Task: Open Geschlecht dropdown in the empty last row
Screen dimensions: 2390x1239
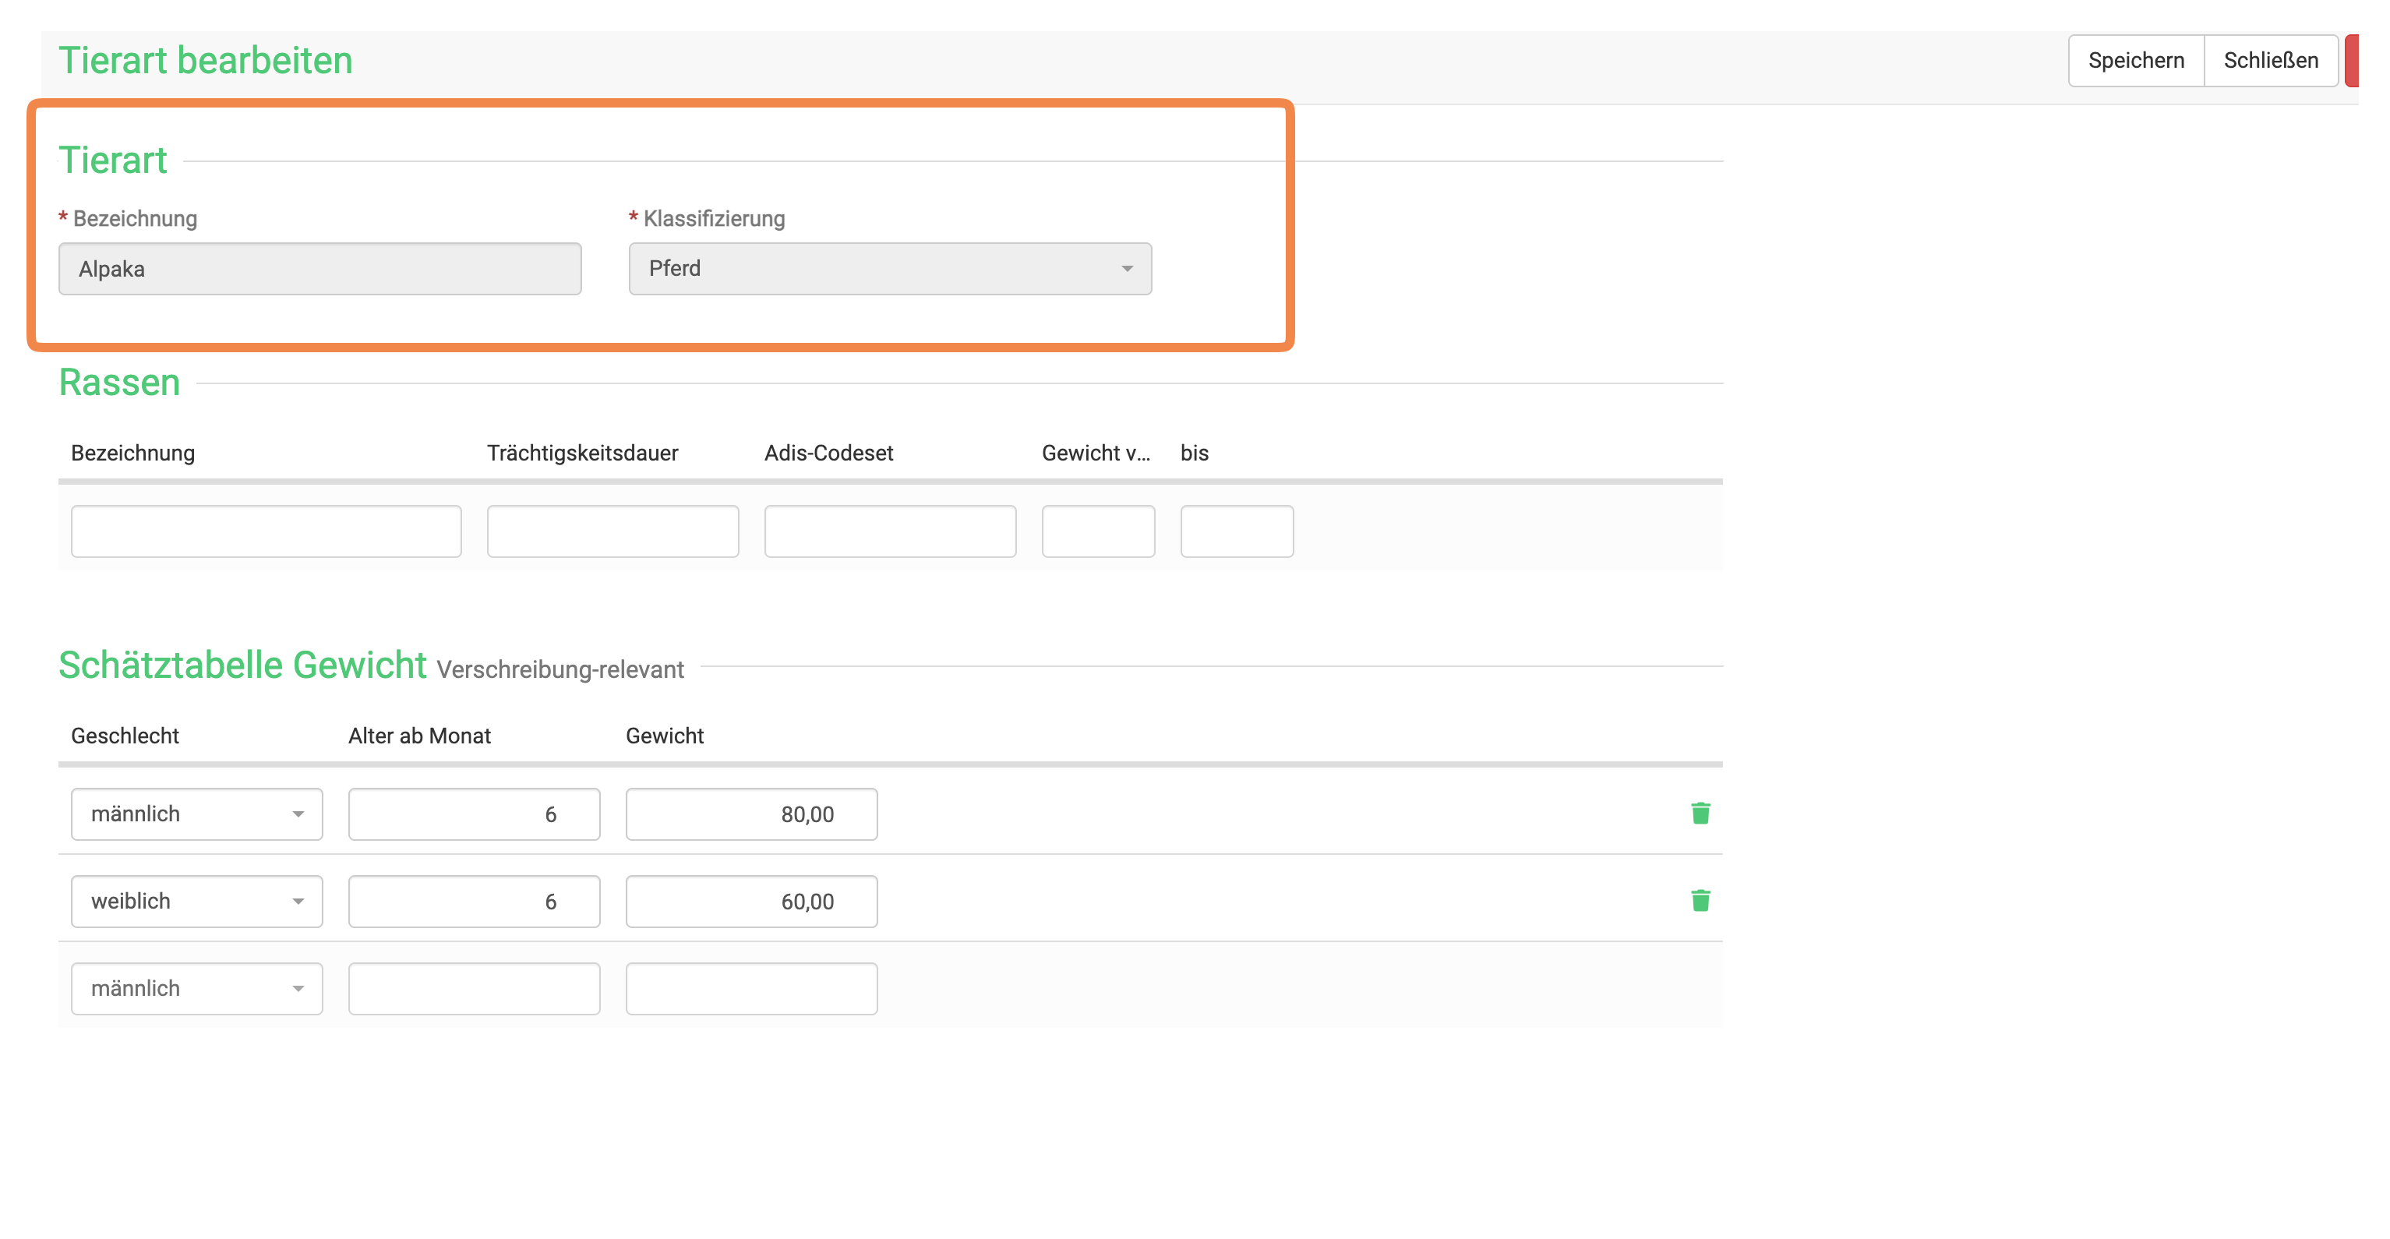Action: coord(196,988)
